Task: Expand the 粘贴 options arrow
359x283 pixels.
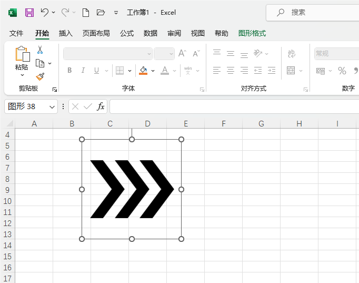Action: [22, 75]
